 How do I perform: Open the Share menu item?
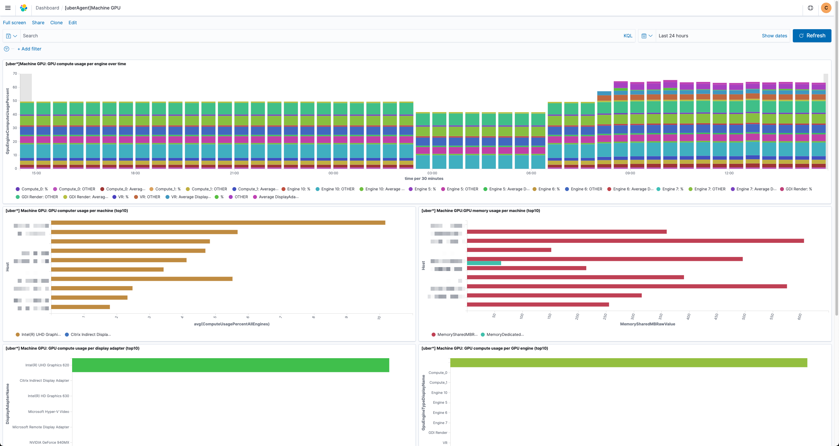(x=38, y=23)
